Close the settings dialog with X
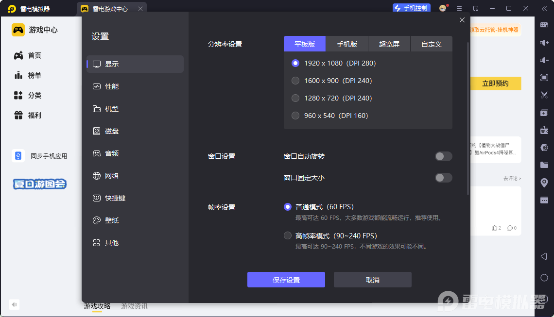Screen dimensions: 554x317 (462, 20)
